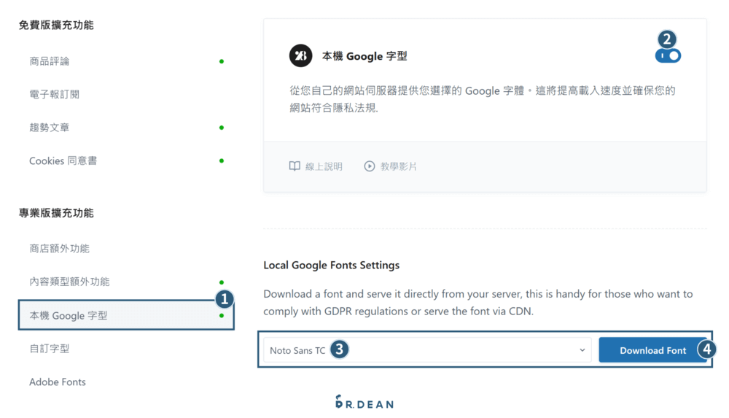The height and width of the screenshot is (418, 729).
Task: Click the 本機 Google 字型 card title
Action: coord(364,56)
